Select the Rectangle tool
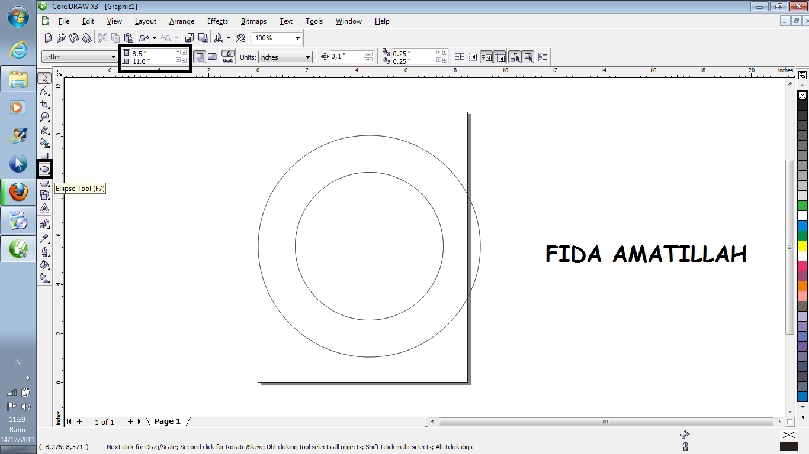This screenshot has height=454, width=809. pyautogui.click(x=44, y=156)
